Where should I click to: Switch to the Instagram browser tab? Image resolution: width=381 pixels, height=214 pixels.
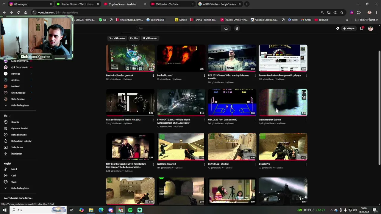pyautogui.click(x=30, y=4)
